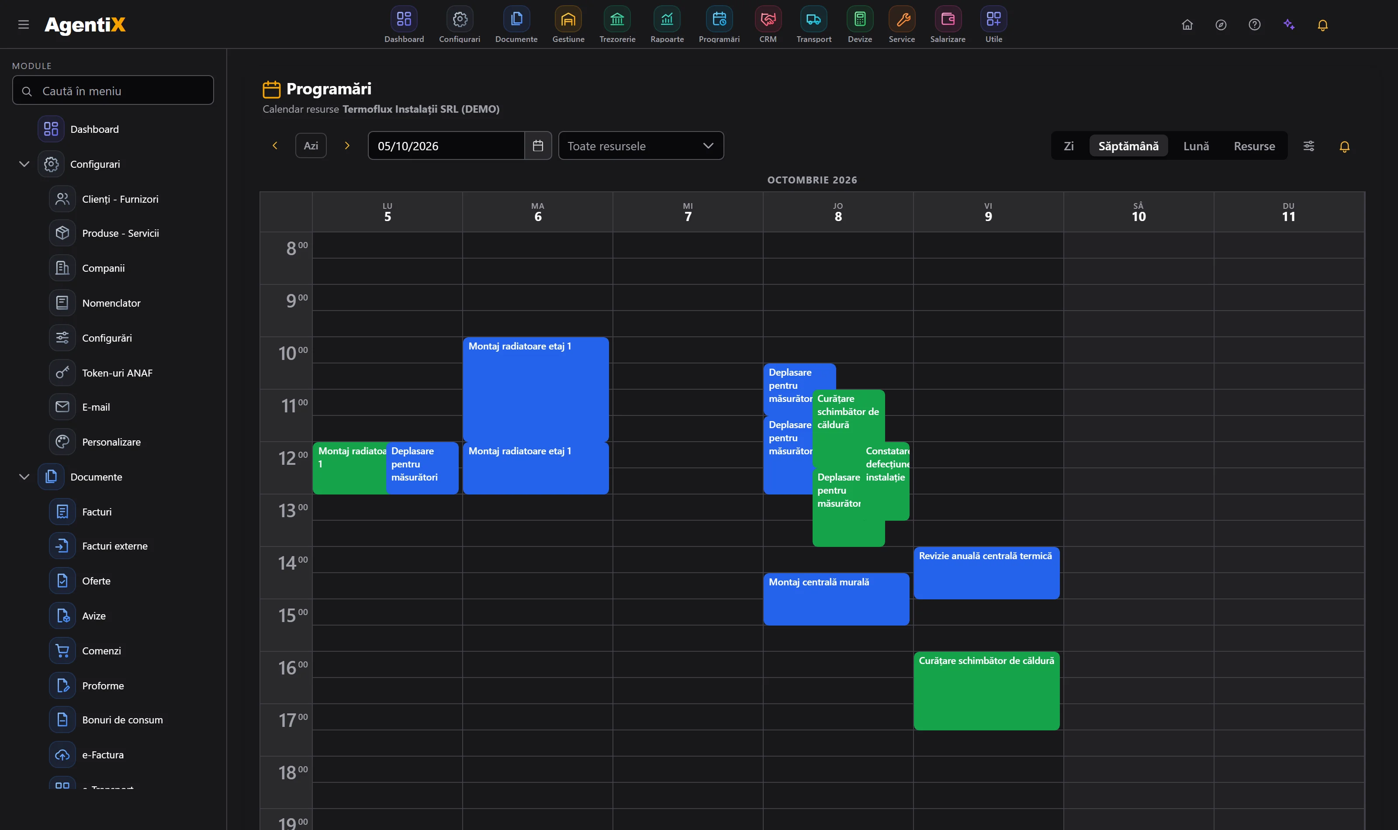
Task: Open Companii in sidebar
Action: (x=87, y=268)
